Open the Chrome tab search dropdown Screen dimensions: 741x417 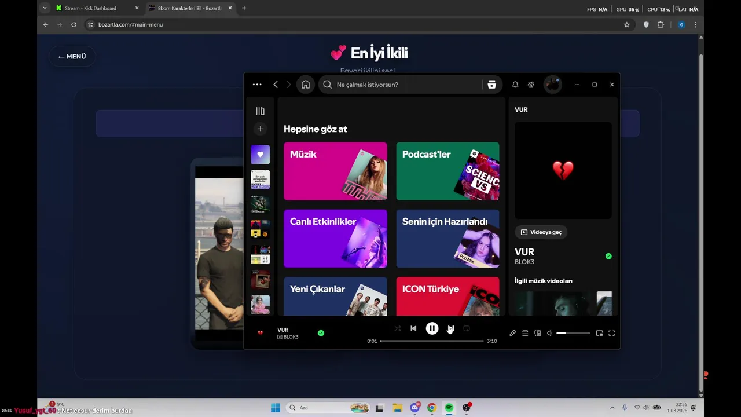(x=45, y=8)
